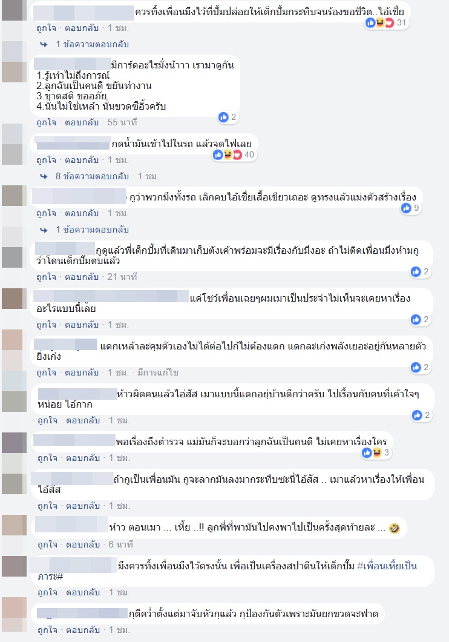Open reactions on comment with 31 reactions
The height and width of the screenshot is (642, 449).
386,22
